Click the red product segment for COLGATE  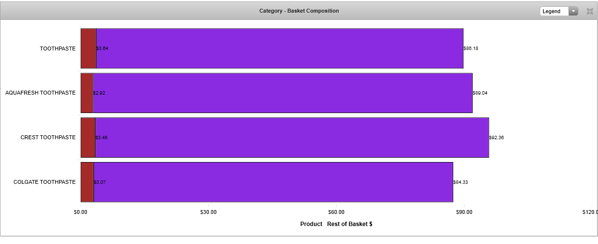click(87, 182)
